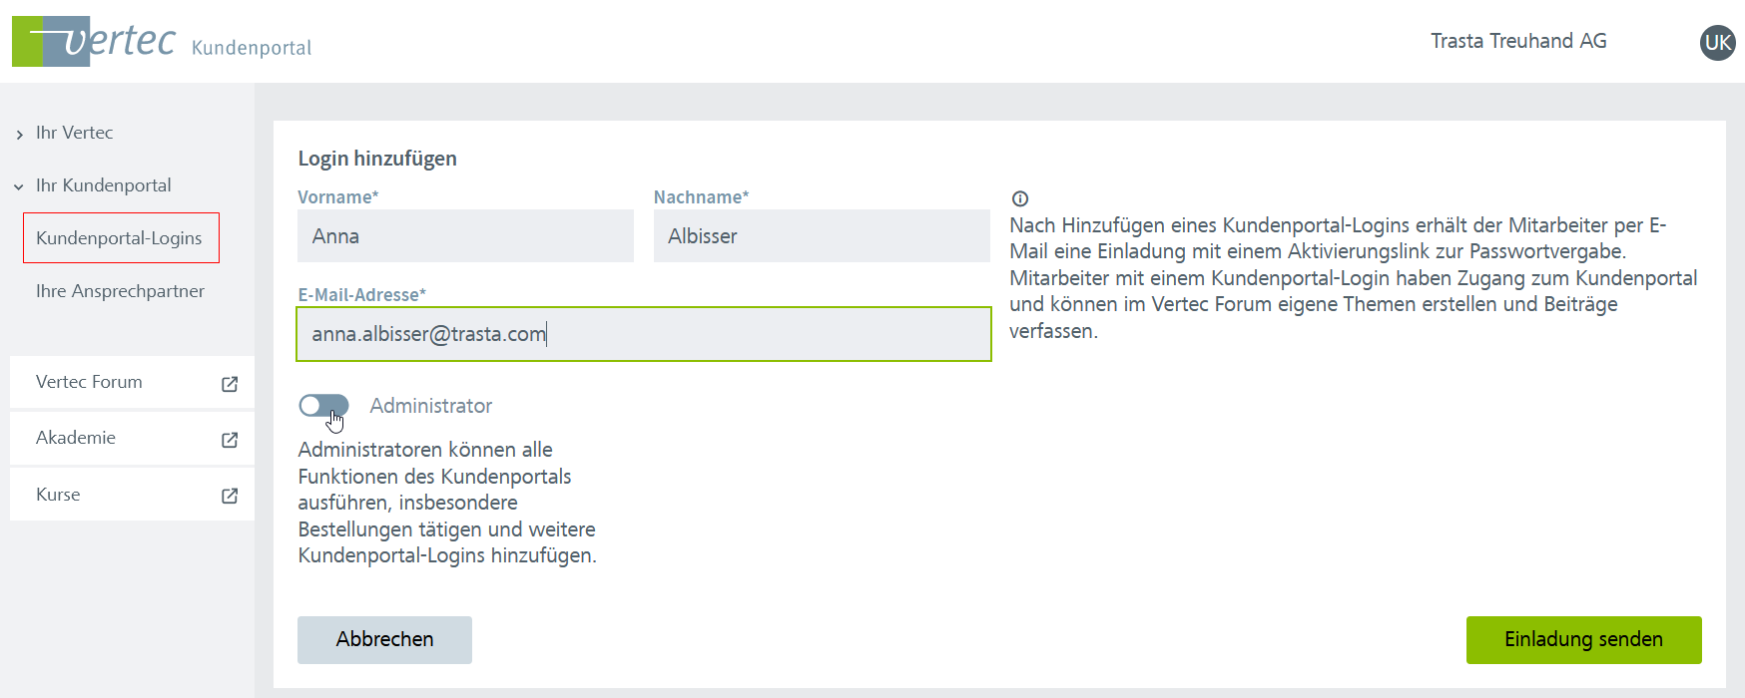
Task: Click the Vertec logo
Action: pos(94,41)
